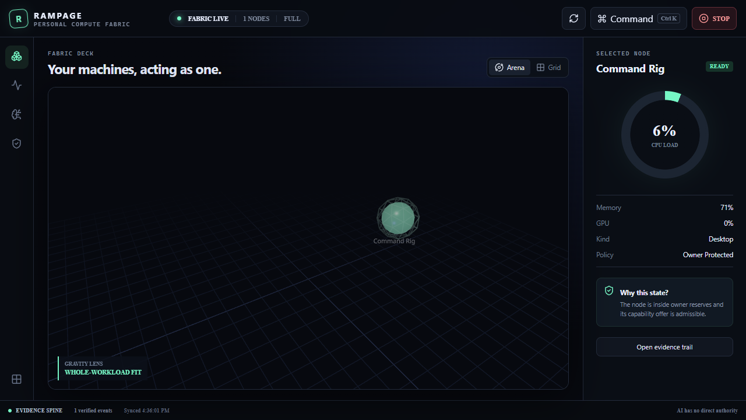The width and height of the screenshot is (746, 420).
Task: Click the GPU 0% value
Action: [729, 223]
